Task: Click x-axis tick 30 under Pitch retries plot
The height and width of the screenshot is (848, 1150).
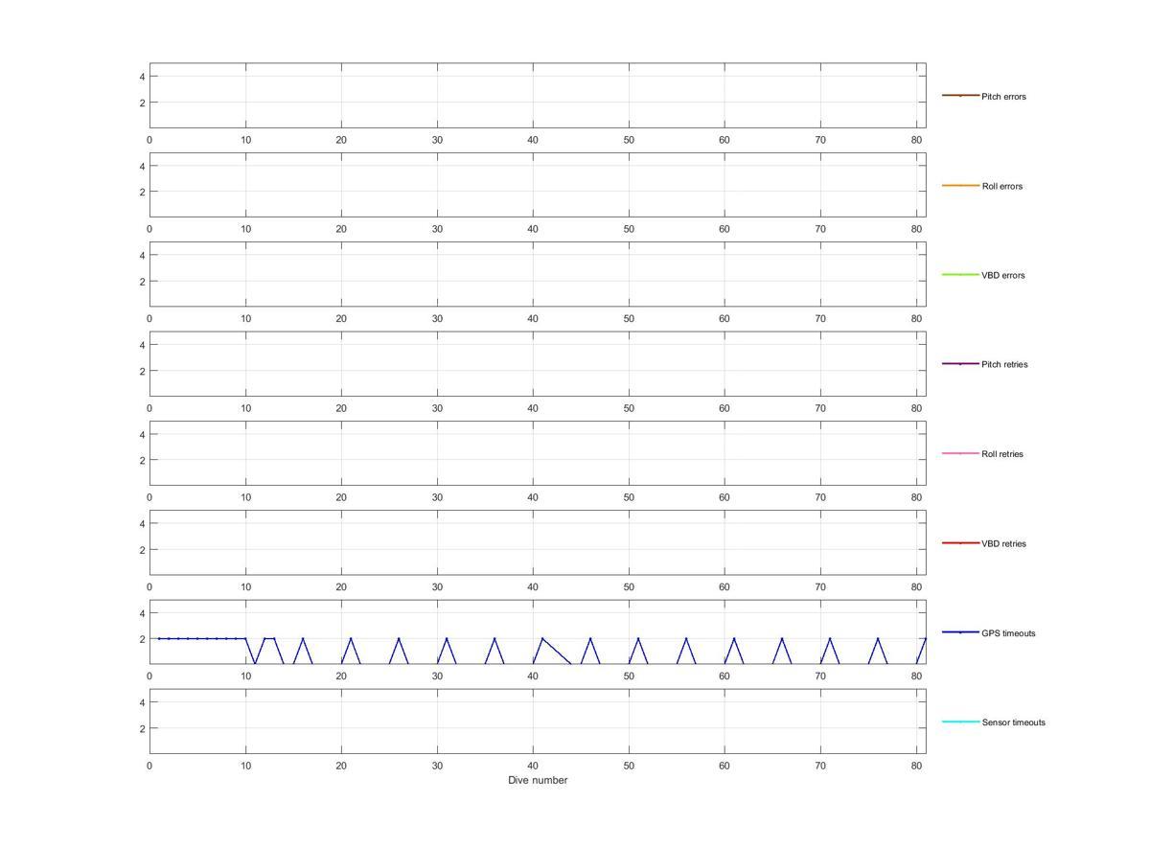Action: (x=437, y=408)
